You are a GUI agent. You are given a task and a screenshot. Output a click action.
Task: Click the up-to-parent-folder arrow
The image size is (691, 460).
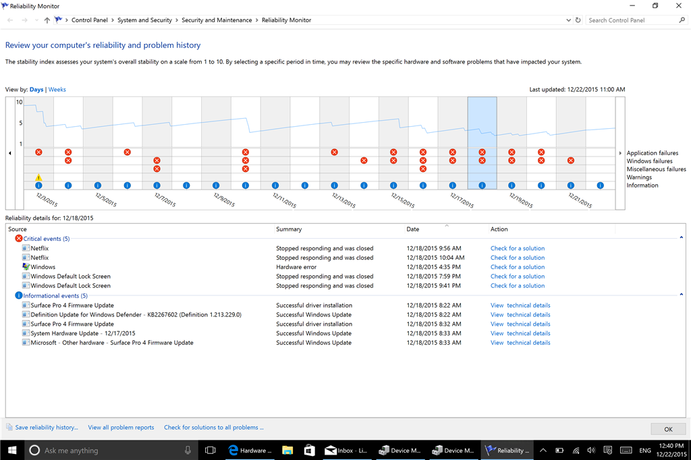[47, 20]
